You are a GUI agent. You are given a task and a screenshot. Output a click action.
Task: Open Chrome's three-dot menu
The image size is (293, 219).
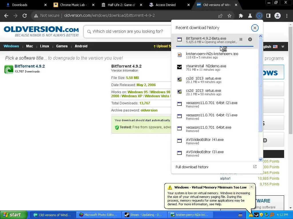(x=287, y=16)
